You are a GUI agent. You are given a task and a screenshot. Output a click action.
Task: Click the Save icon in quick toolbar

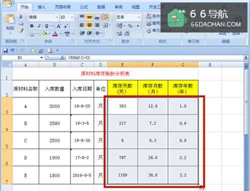click(x=5, y=50)
